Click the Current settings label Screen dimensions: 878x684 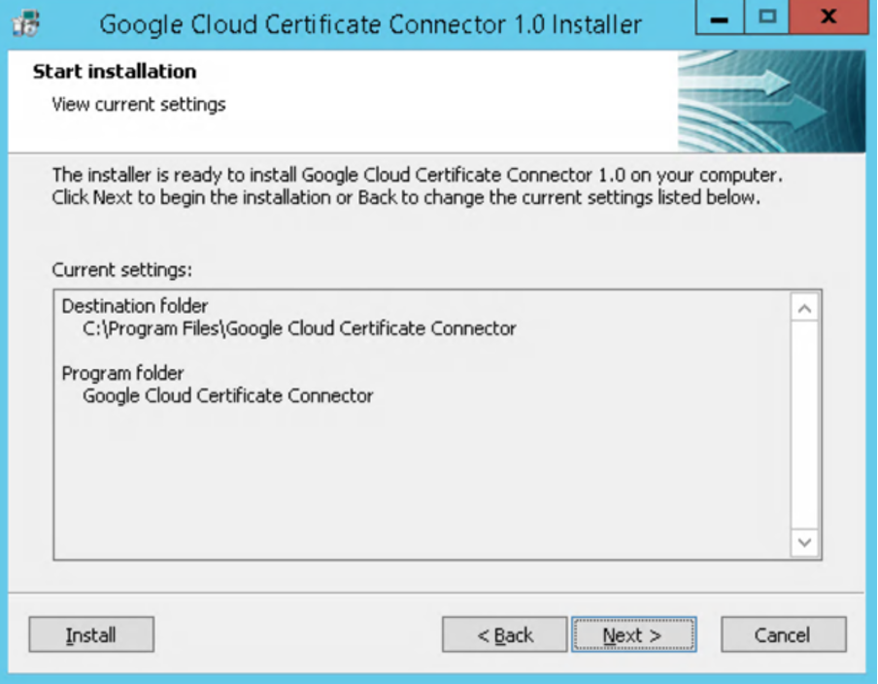[122, 269]
